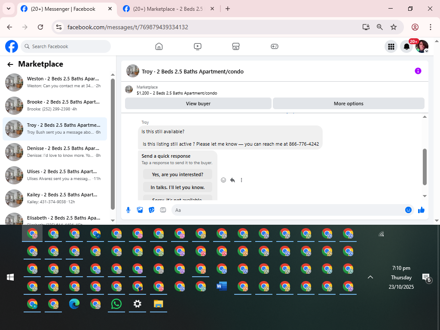Click the Search Facebook field
Image resolution: width=440 pixels, height=330 pixels.
(x=66, y=46)
